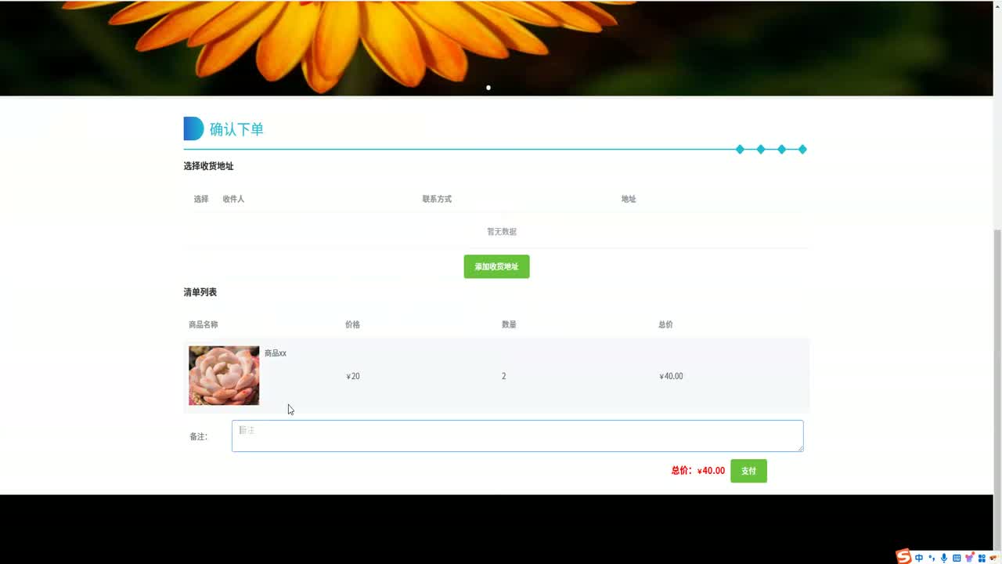Click the voice input microphone icon
The image size is (1002, 564).
point(944,558)
